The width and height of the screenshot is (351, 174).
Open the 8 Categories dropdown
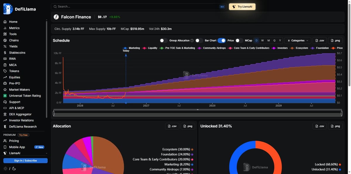(298, 41)
